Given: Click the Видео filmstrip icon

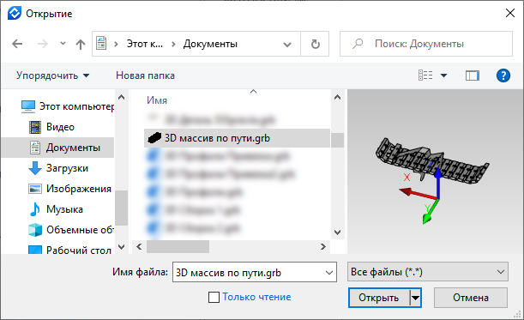Looking at the screenshot, I should point(35,127).
